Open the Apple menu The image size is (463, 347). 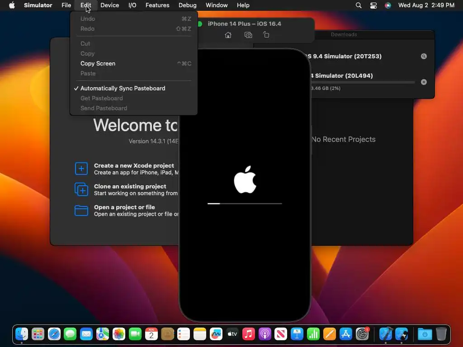coord(12,5)
